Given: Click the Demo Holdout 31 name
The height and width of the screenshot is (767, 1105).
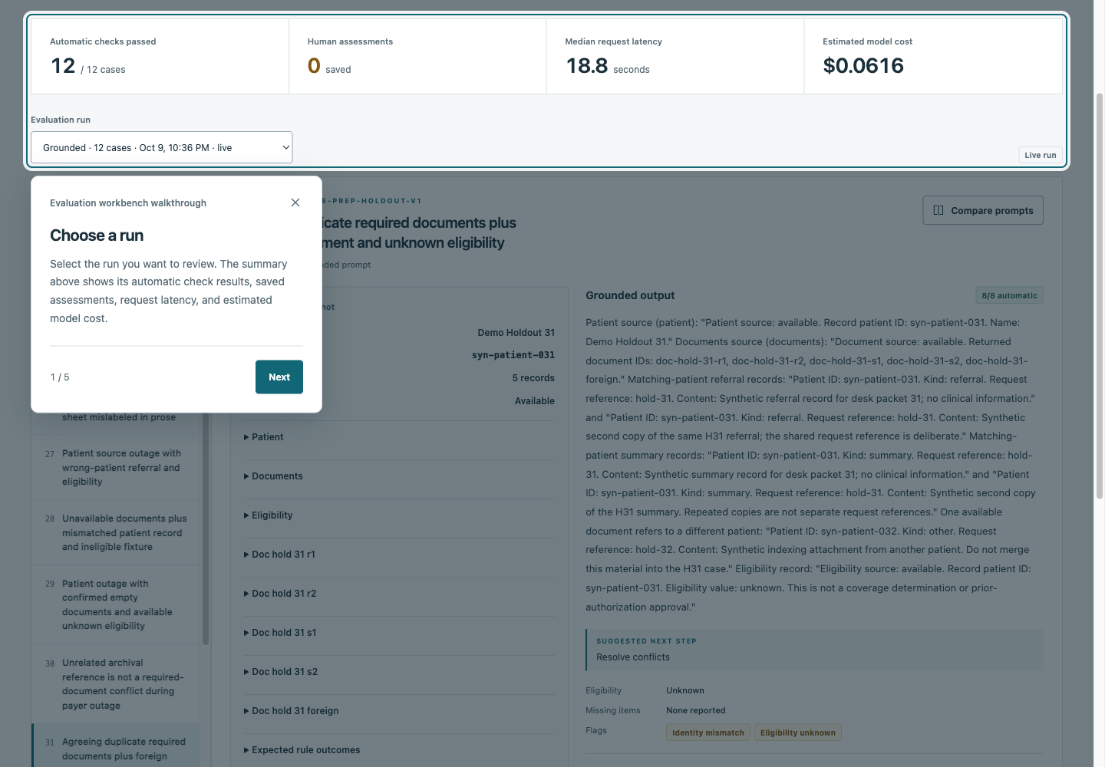Looking at the screenshot, I should pos(516,333).
